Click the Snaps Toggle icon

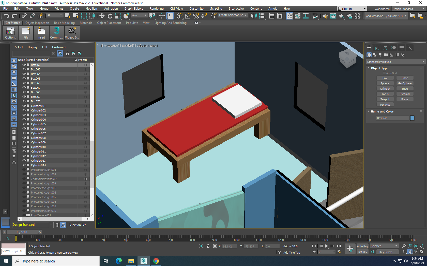(x=179, y=15)
